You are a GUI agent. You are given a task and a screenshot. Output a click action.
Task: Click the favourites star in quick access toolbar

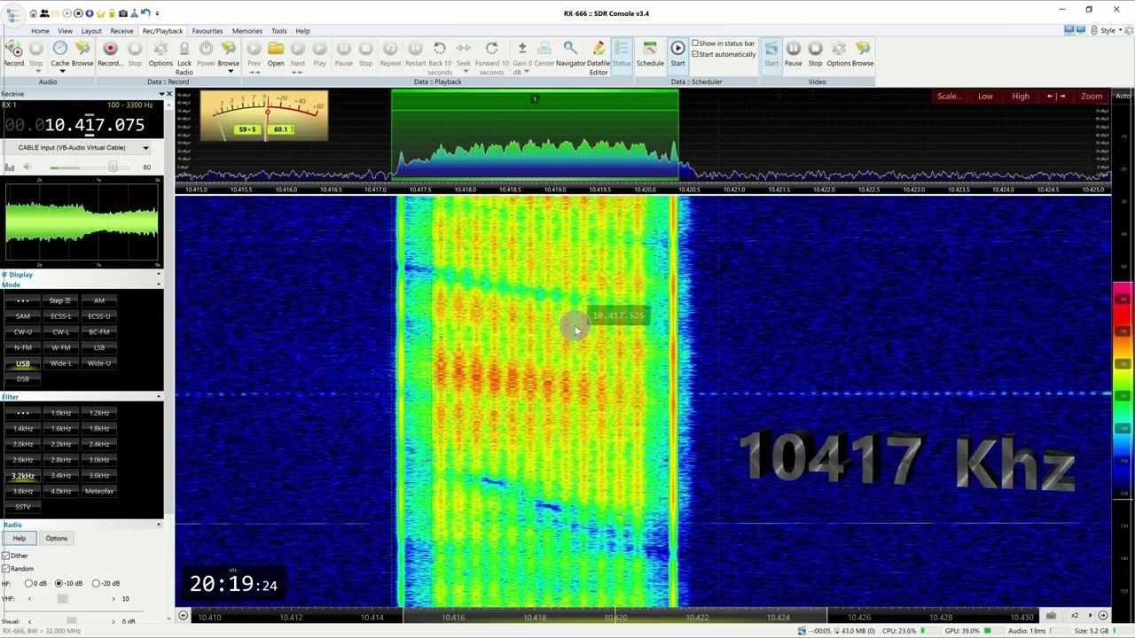100,13
